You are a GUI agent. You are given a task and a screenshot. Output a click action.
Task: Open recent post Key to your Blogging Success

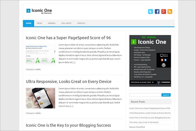coord(150,118)
